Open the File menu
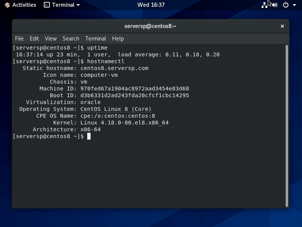Screen dimensions: 302x227 pos(19,39)
